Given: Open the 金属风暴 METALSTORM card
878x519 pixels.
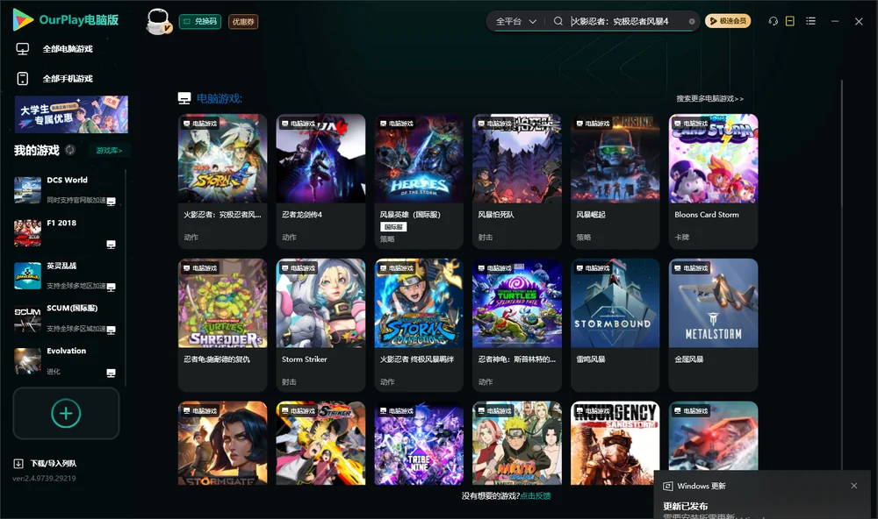Looking at the screenshot, I should (x=713, y=325).
